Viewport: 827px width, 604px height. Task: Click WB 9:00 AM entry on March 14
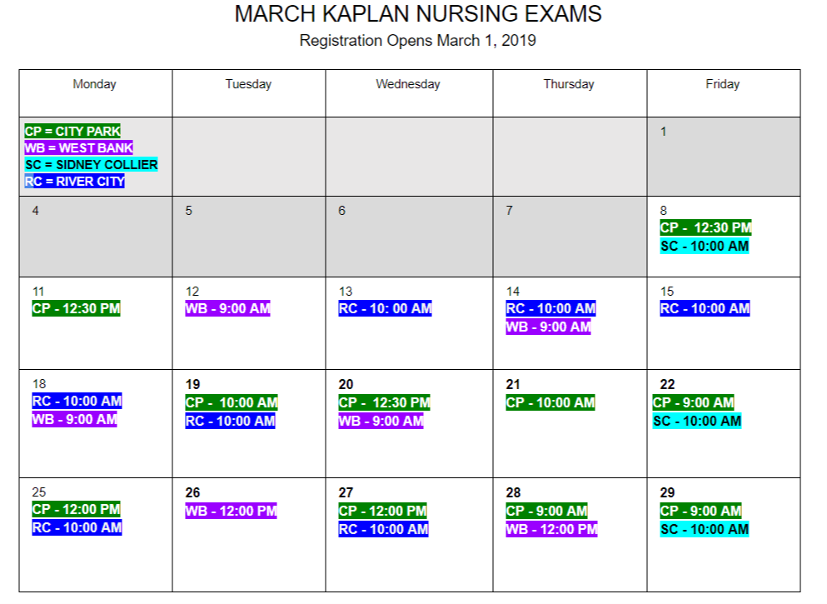point(548,327)
